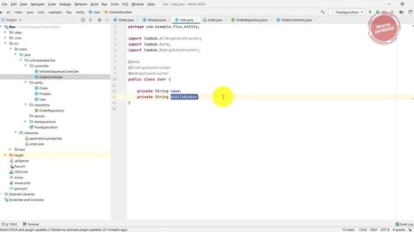Open the TODO tool window
This screenshot has height=232, width=414.
tap(10, 224)
